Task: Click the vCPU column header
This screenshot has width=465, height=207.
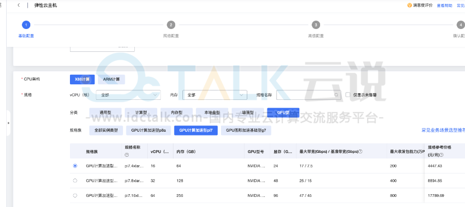Action: coord(160,151)
